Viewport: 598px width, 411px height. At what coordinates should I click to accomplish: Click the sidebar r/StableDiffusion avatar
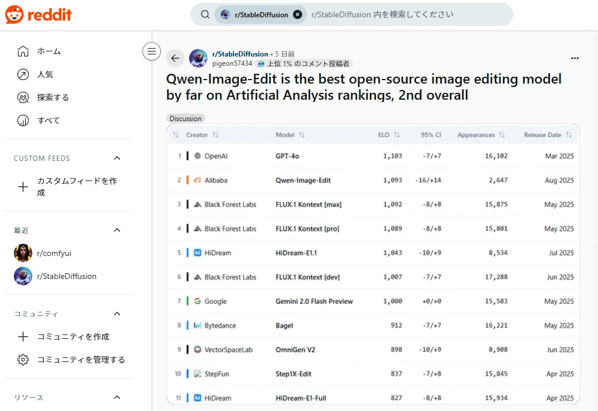(x=23, y=276)
